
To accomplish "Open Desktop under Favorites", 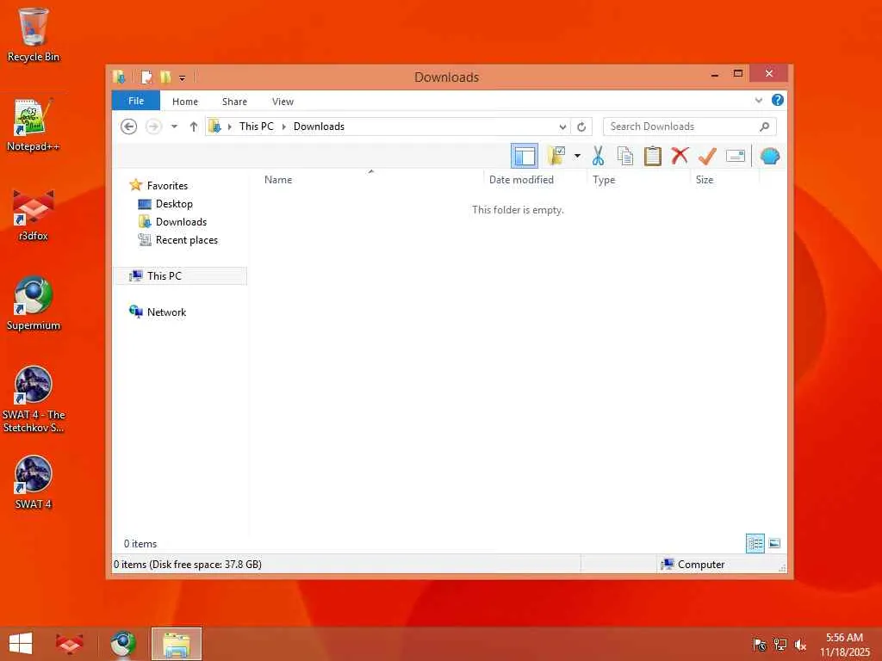I will coord(174,203).
